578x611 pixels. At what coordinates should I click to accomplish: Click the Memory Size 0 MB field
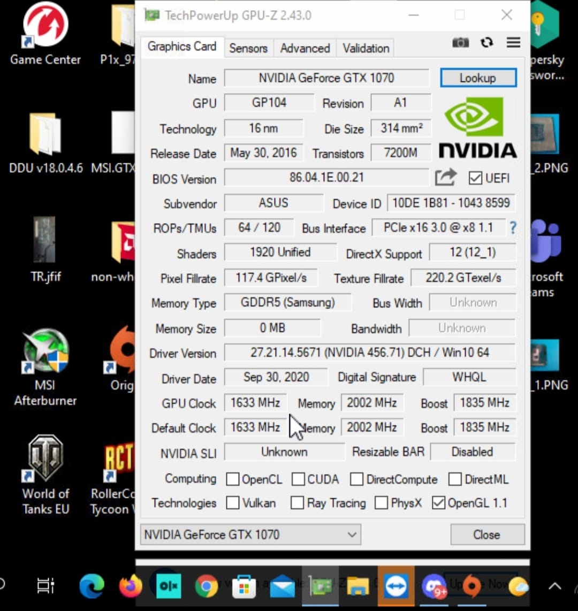[272, 328]
